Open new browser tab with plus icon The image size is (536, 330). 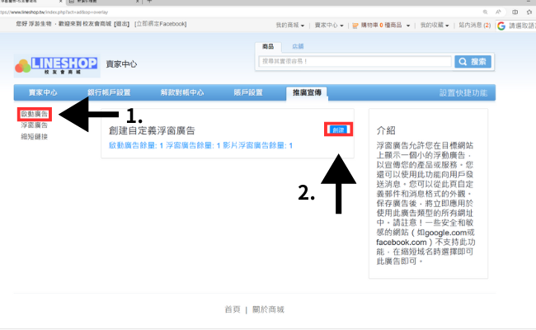click(149, 2)
